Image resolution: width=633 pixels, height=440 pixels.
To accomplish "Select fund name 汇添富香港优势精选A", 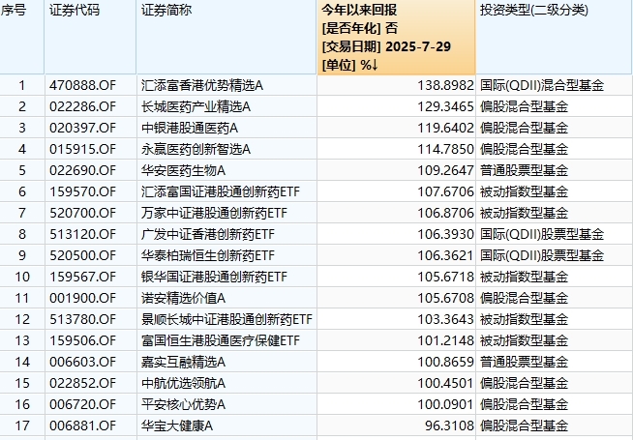I will 202,85.
